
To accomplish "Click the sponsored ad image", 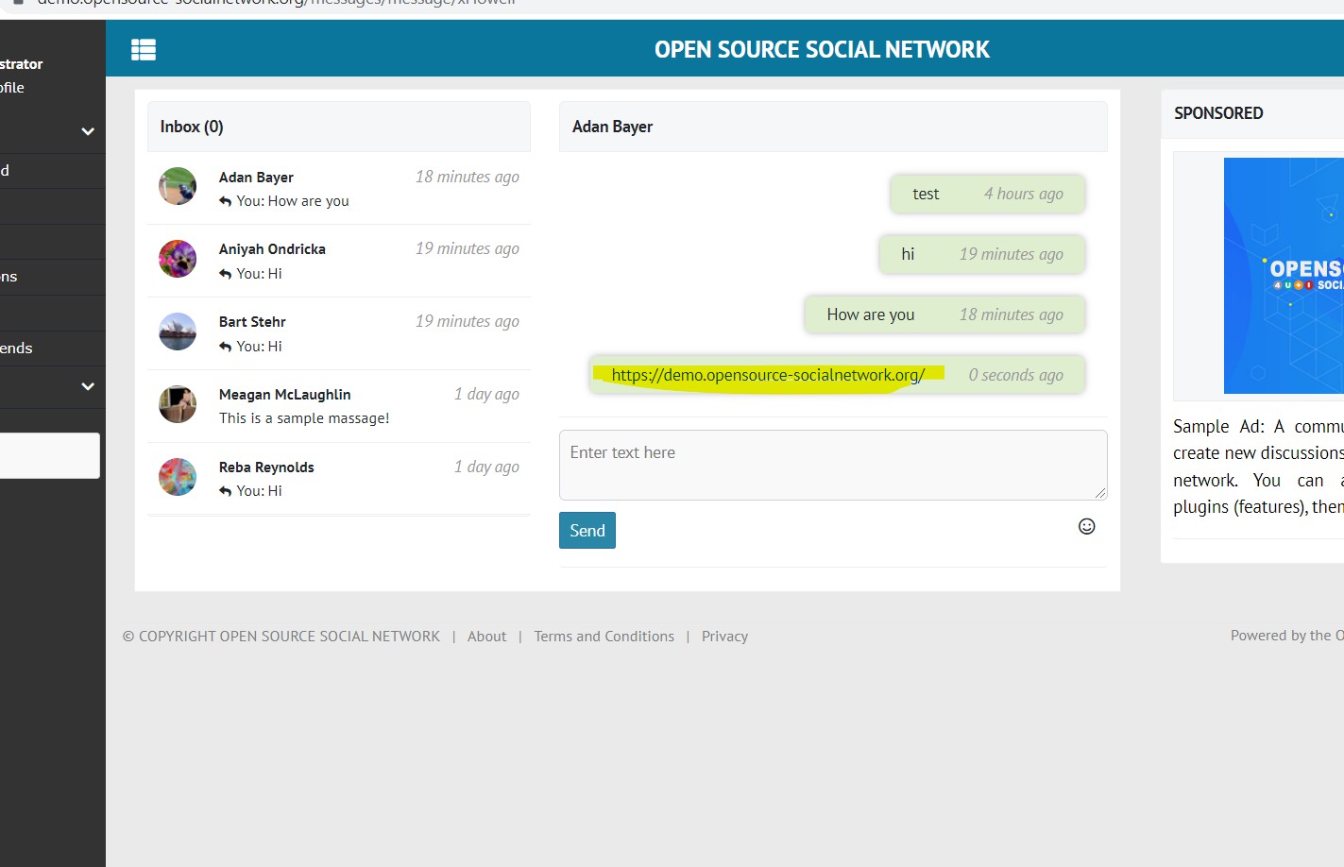I will (1283, 276).
